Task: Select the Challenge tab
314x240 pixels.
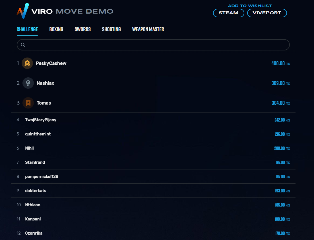Action: point(27,29)
